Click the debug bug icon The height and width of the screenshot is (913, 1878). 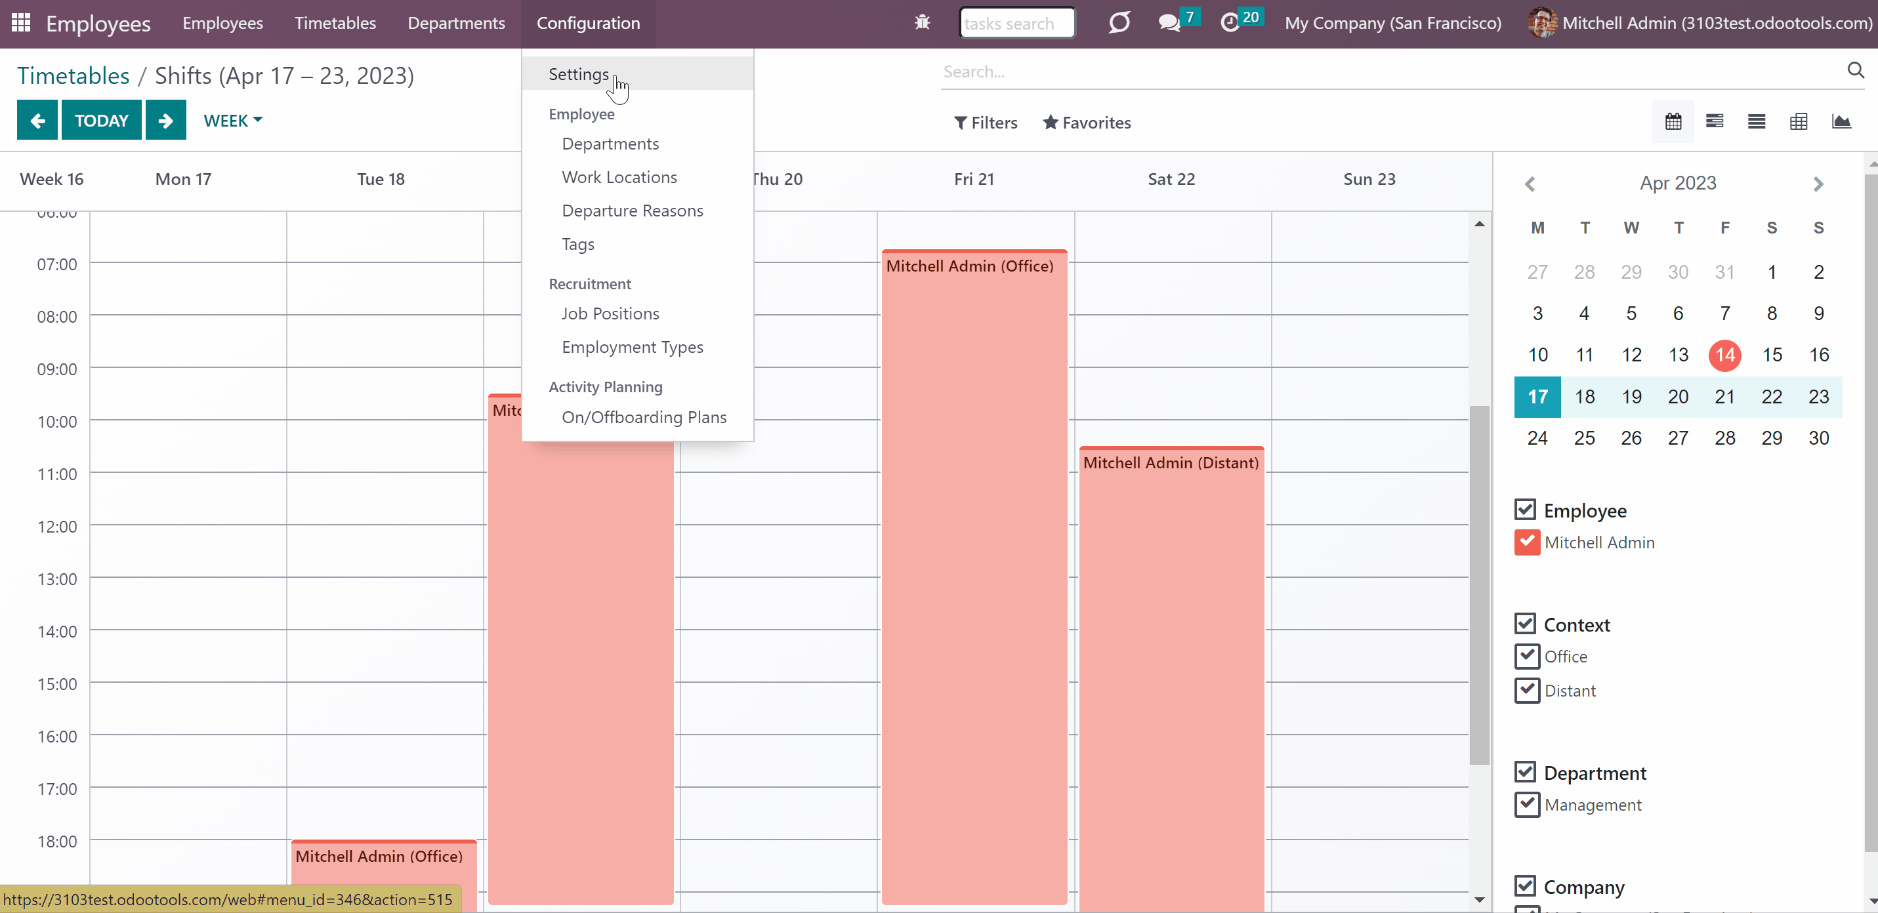(x=922, y=22)
